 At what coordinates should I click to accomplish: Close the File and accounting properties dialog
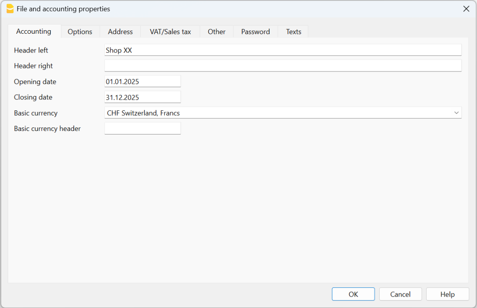(x=466, y=9)
